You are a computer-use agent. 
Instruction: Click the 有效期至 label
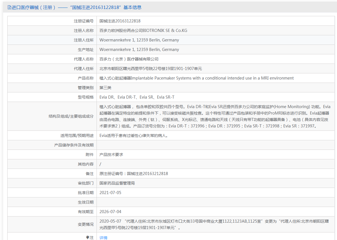point(86,212)
